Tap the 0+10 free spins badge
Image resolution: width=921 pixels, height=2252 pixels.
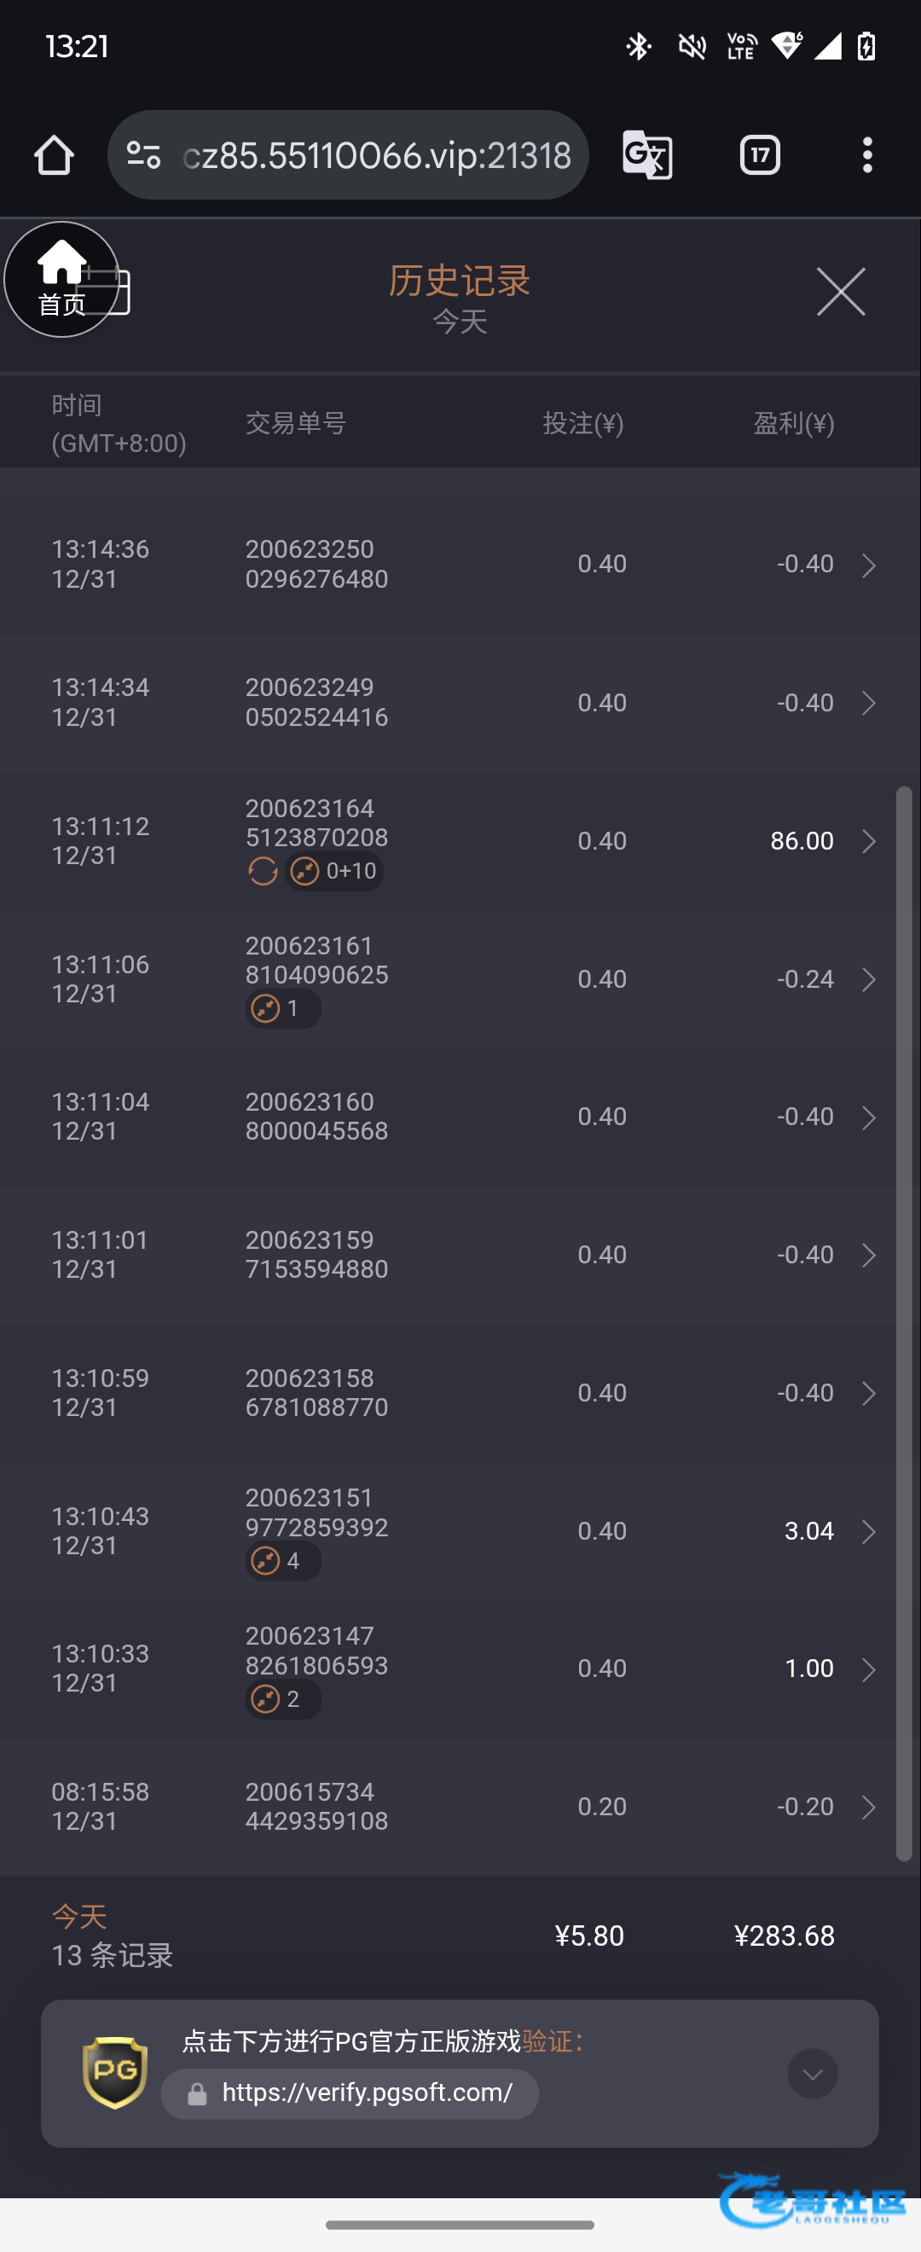[x=334, y=872]
